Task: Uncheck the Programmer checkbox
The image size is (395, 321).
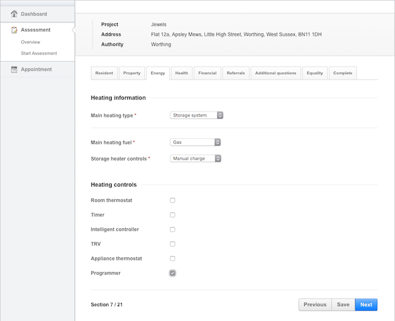Action: [173, 273]
